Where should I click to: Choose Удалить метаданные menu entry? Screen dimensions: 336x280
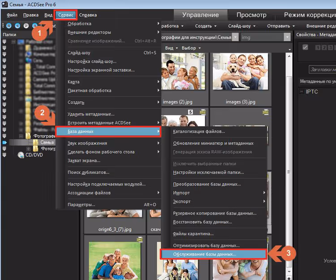click(x=108, y=114)
